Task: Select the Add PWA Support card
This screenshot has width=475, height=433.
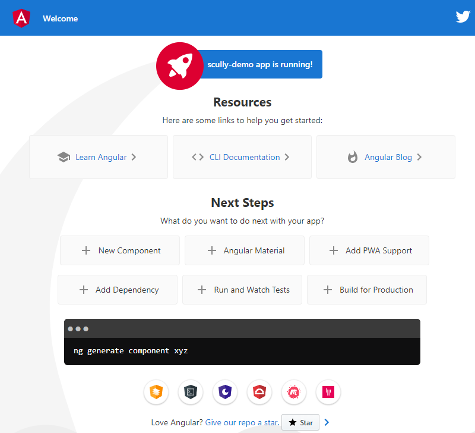Action: click(x=369, y=250)
